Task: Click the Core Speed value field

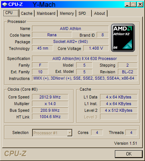Action: (x=50, y=97)
